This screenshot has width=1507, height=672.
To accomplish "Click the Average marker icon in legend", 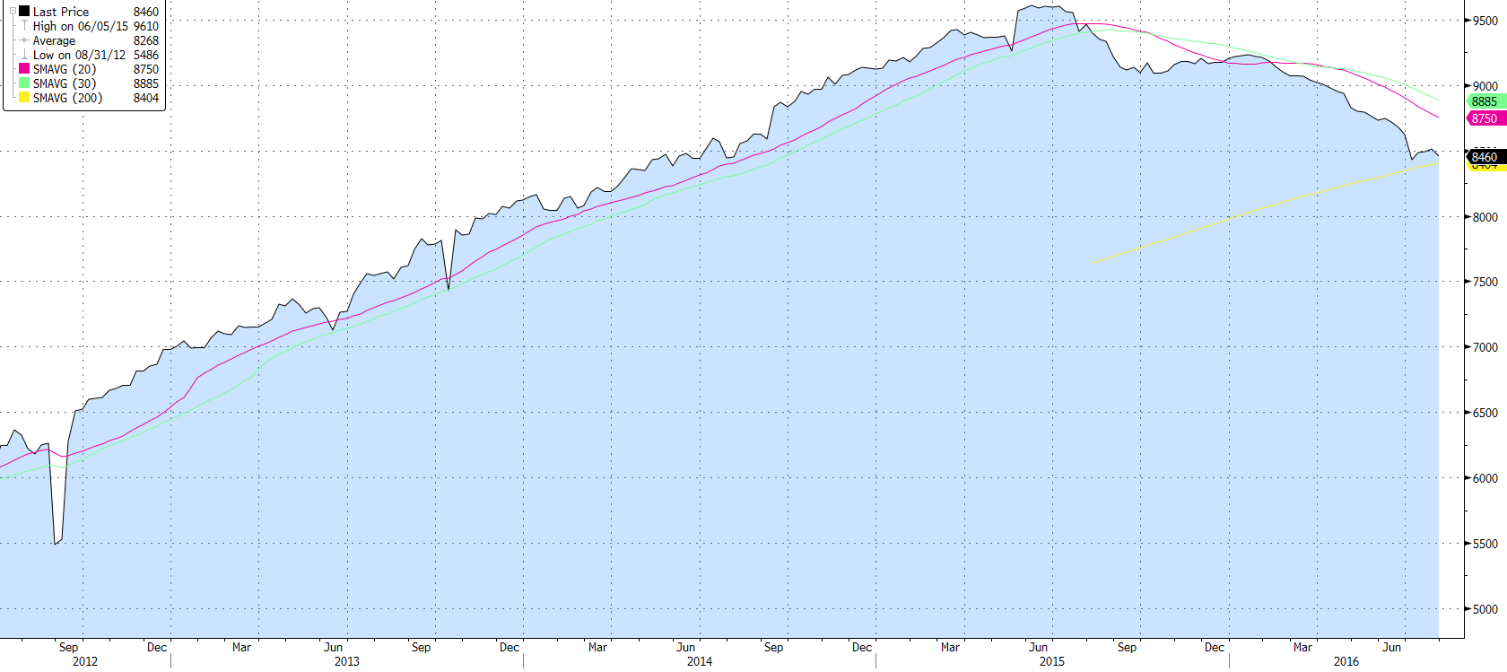I will (x=24, y=40).
